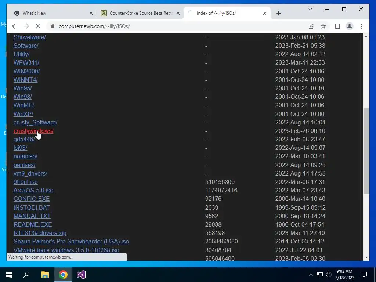
Task: Click the forward navigation arrow
Action: click(x=26, y=26)
